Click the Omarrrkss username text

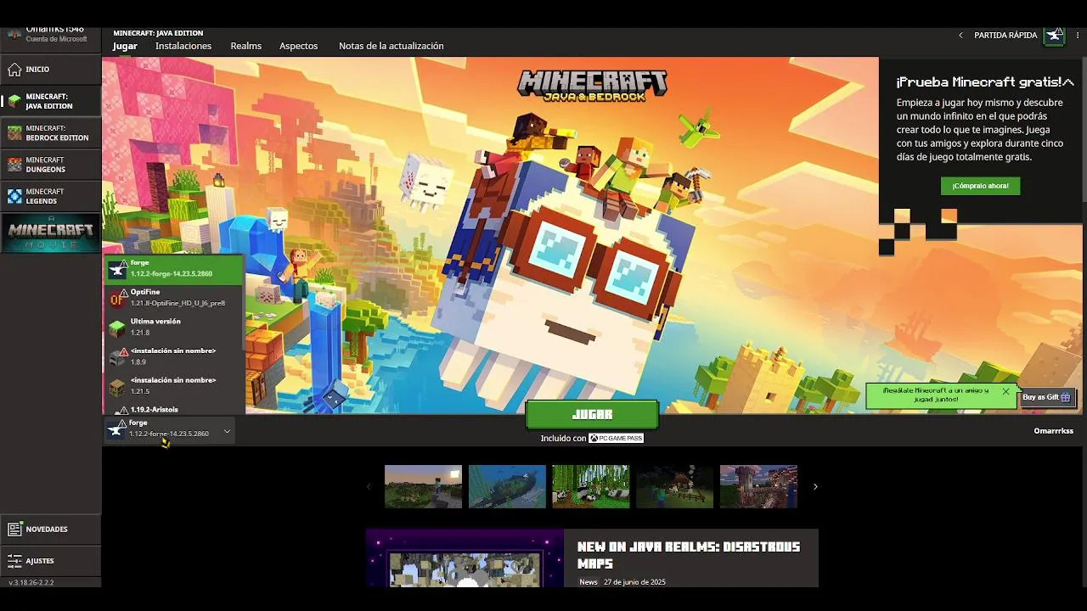click(x=1053, y=431)
